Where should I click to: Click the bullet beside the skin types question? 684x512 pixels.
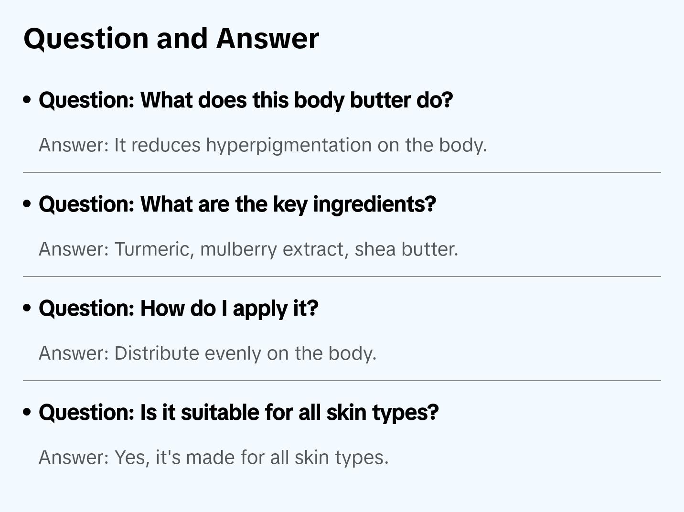[27, 412]
